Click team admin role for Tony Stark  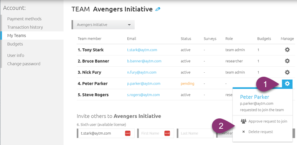click(235, 50)
